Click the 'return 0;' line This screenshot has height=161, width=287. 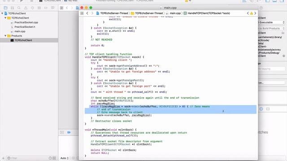pos(97,46)
